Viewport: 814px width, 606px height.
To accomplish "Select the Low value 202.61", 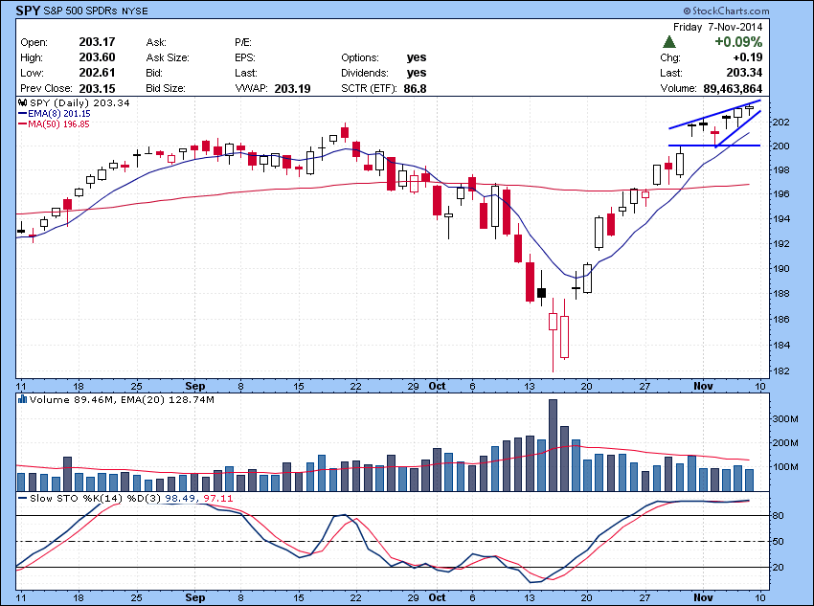I will (x=97, y=73).
